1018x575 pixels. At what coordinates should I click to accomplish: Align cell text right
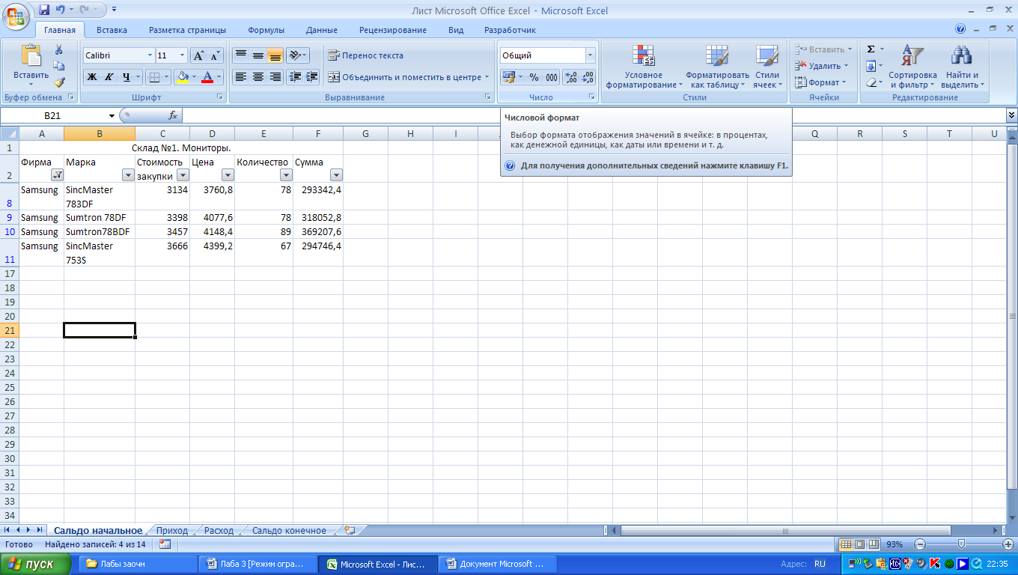click(x=275, y=77)
